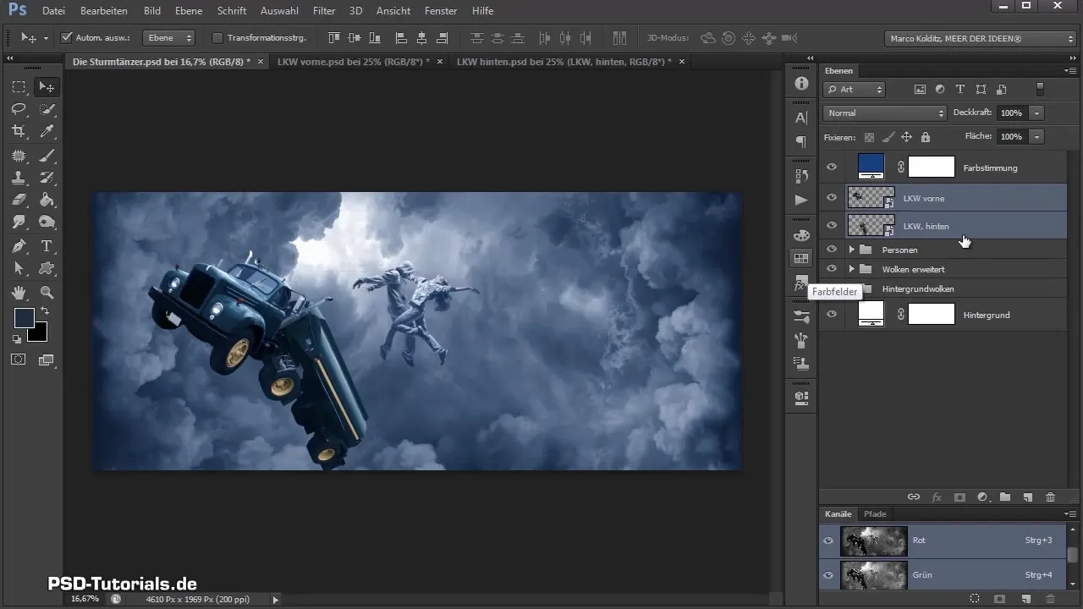Image resolution: width=1083 pixels, height=609 pixels.
Task: Toggle visibility of Rot channel
Action: coord(829,540)
